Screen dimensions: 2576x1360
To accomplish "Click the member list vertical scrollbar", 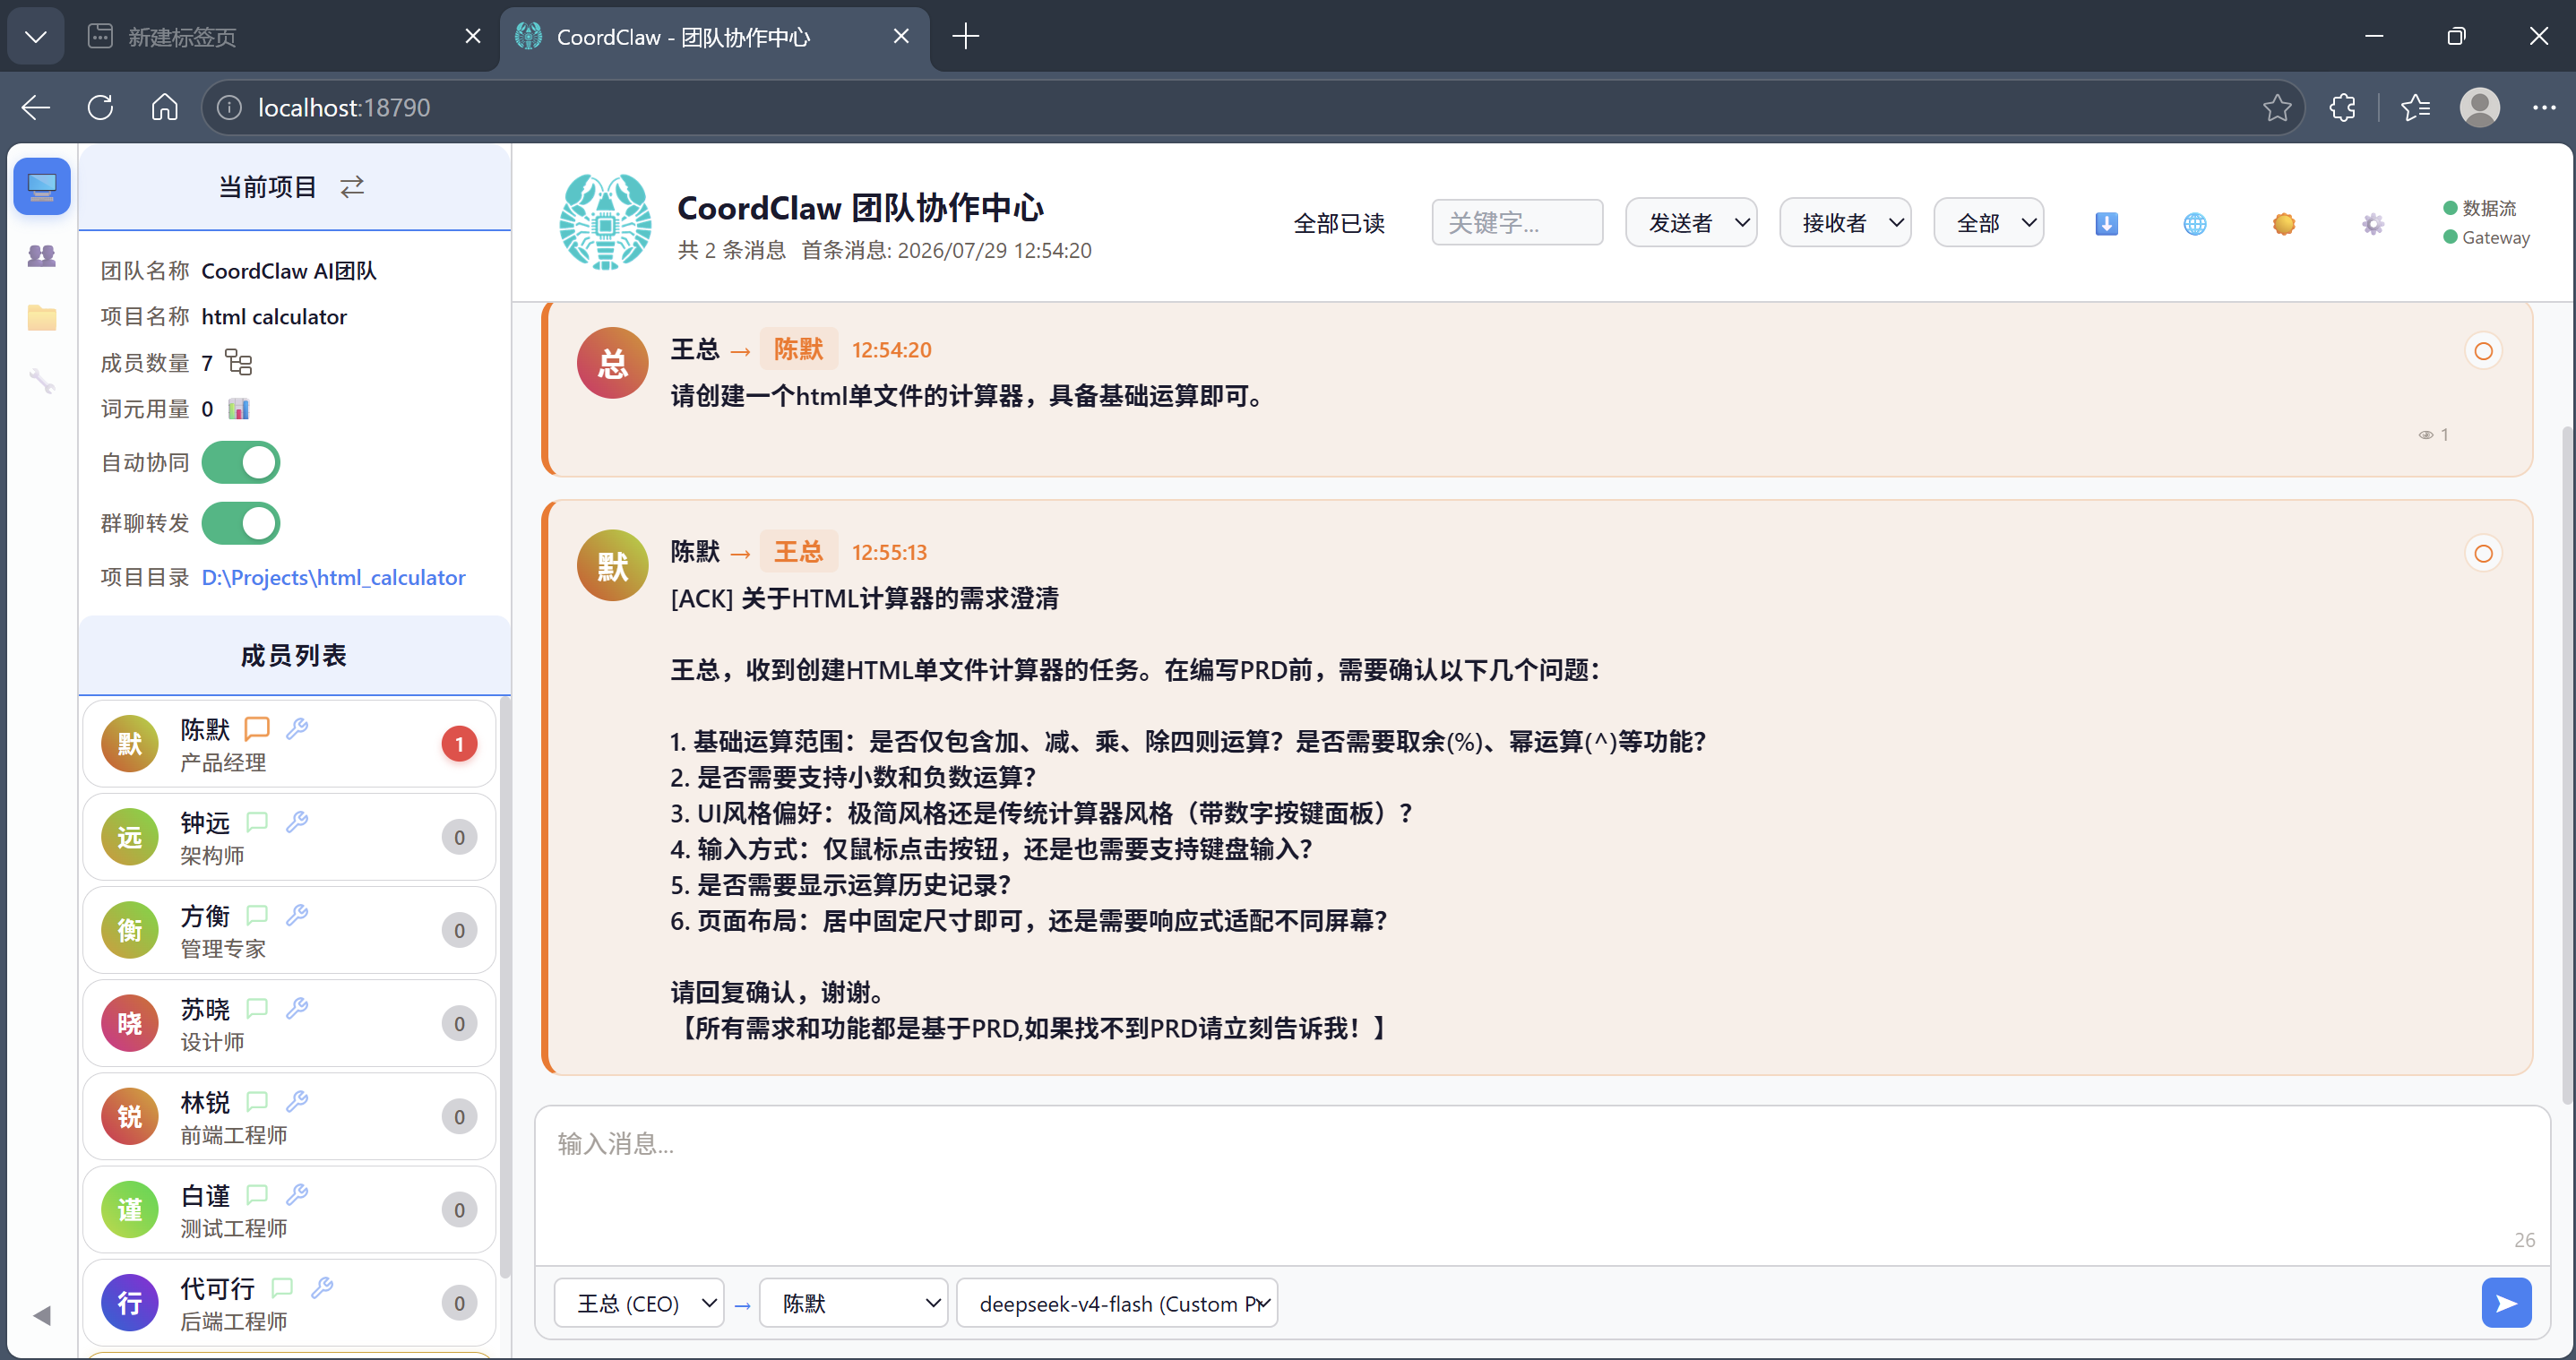I will (x=505, y=987).
